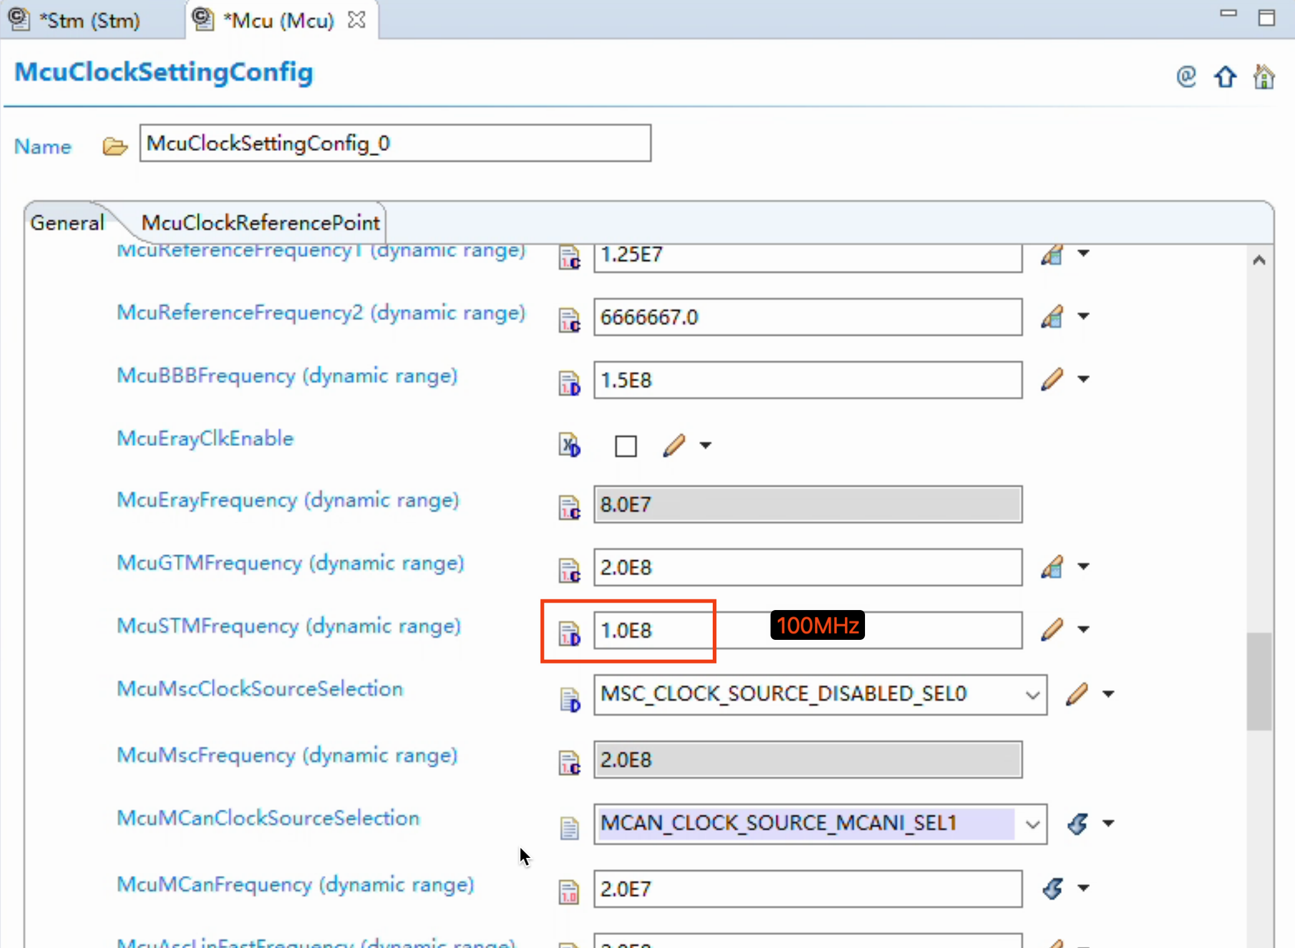The width and height of the screenshot is (1295, 948).
Task: Enable the McuErayClkEnable checkbox
Action: [625, 446]
